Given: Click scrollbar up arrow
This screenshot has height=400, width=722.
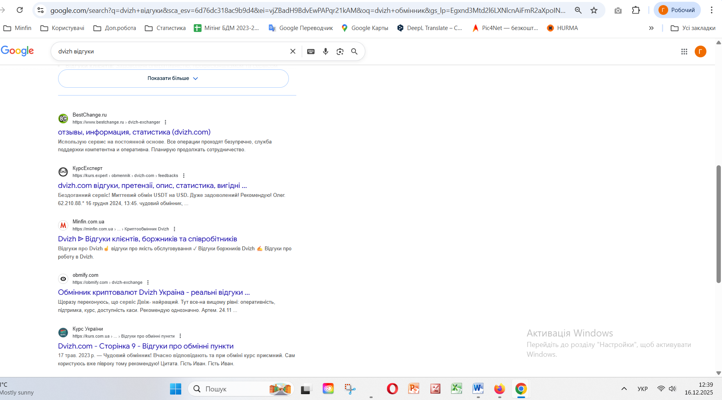Looking at the screenshot, I should tap(718, 42).
